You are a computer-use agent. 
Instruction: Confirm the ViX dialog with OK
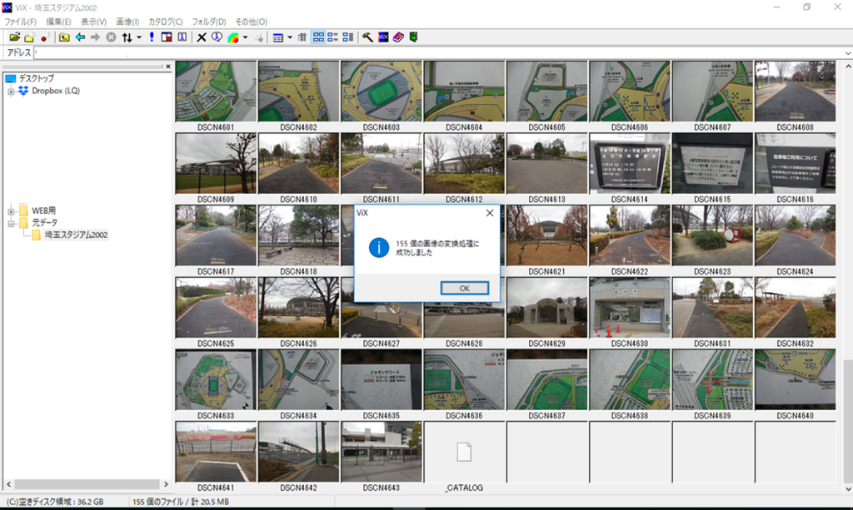click(x=465, y=289)
